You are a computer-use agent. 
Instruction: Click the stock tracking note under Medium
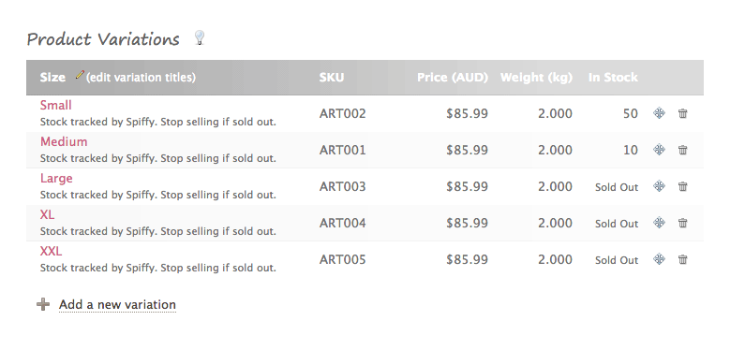(157, 158)
